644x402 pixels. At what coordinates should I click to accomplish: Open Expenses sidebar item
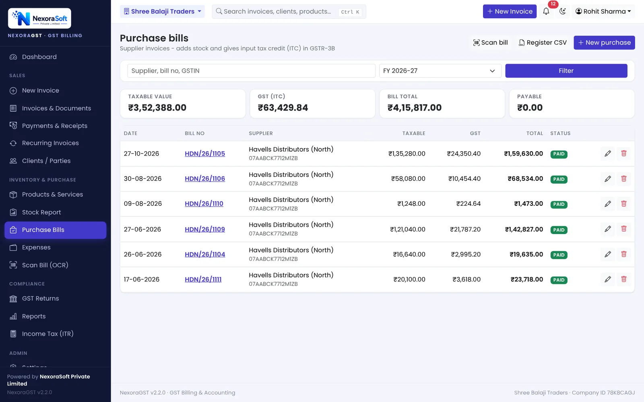(x=55, y=247)
